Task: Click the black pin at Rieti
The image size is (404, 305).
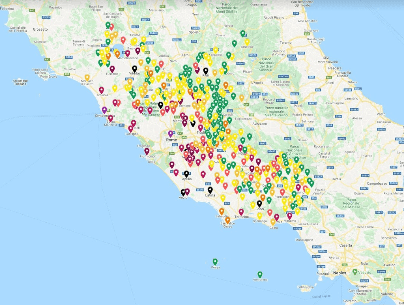Action: 206,71
